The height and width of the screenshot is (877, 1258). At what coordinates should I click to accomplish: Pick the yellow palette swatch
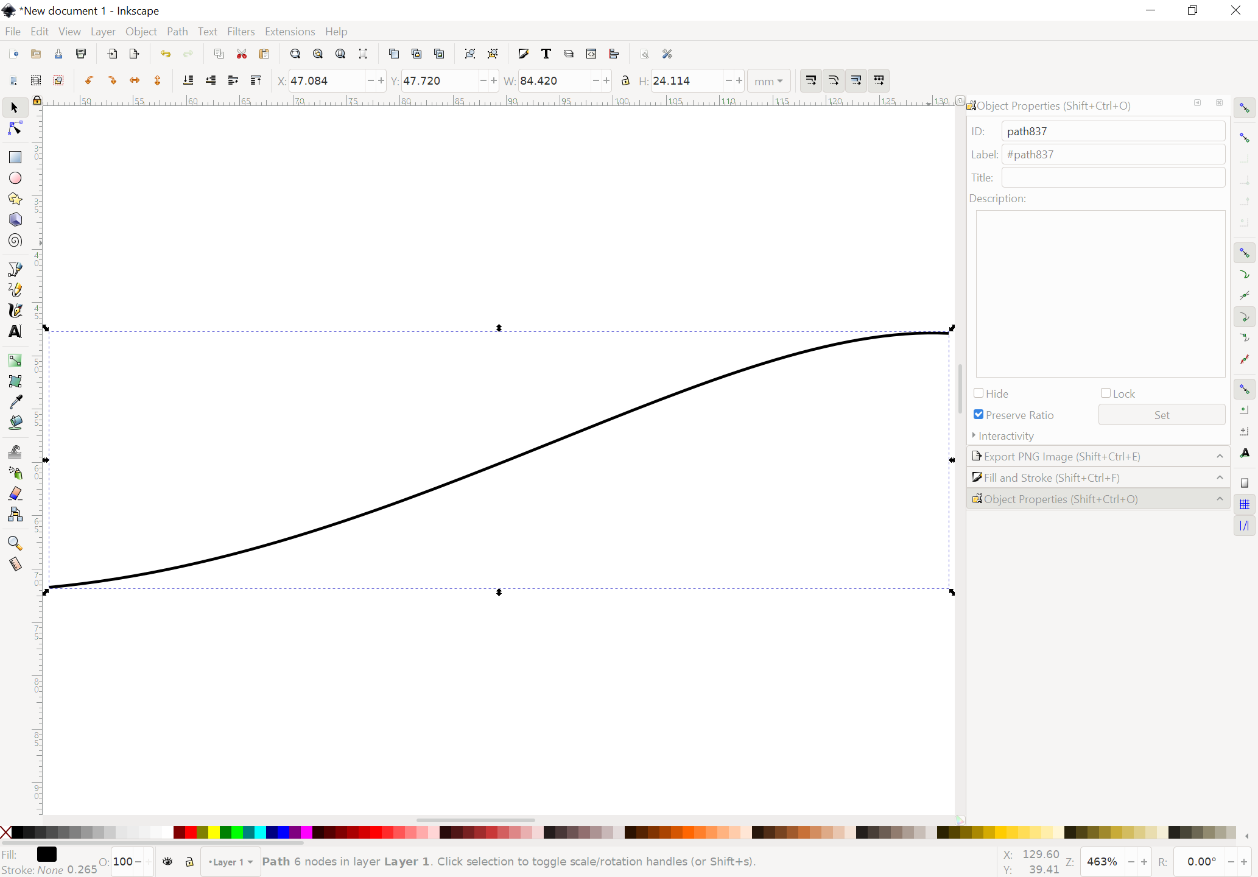point(214,833)
